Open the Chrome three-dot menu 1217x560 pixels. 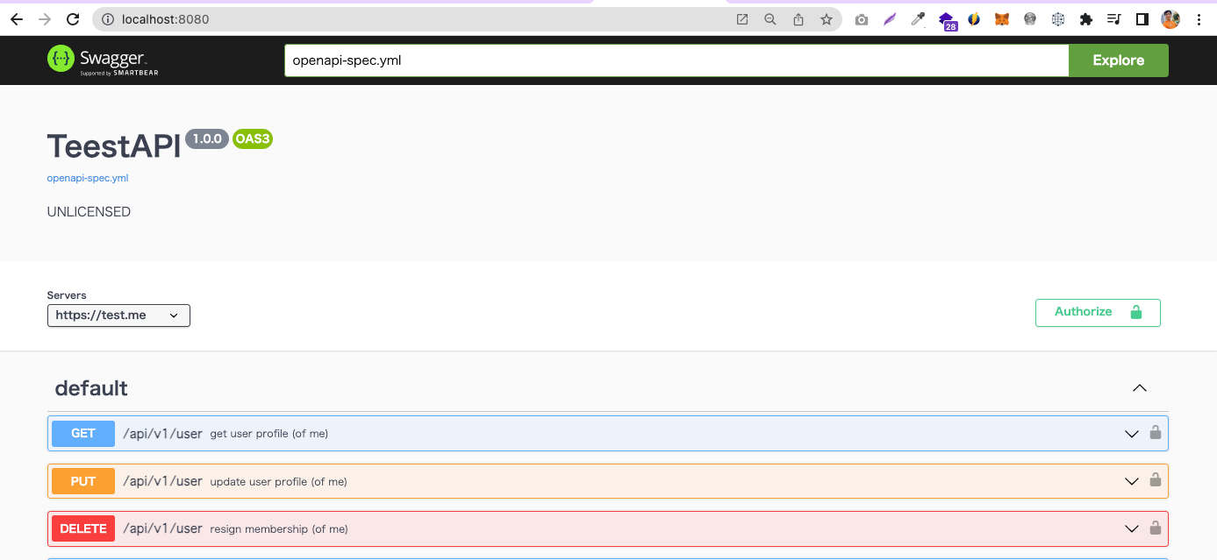1199,19
